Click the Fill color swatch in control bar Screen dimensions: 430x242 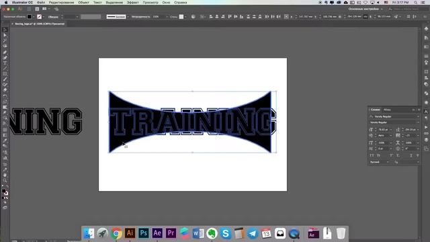click(x=30, y=17)
